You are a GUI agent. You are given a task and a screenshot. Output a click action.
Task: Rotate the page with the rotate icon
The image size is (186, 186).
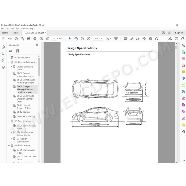pos(157,39)
